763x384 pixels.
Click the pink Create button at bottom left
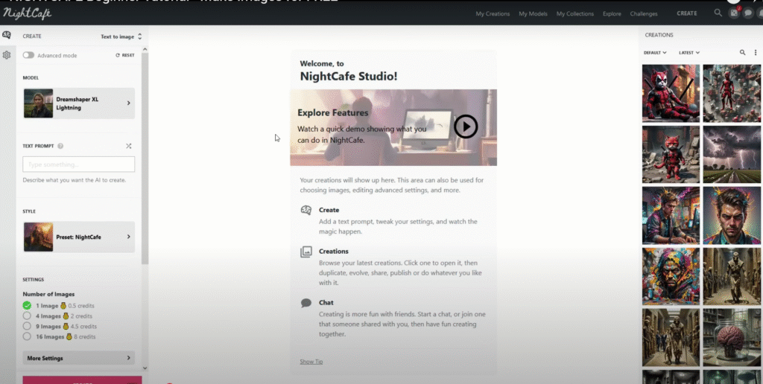click(x=82, y=380)
